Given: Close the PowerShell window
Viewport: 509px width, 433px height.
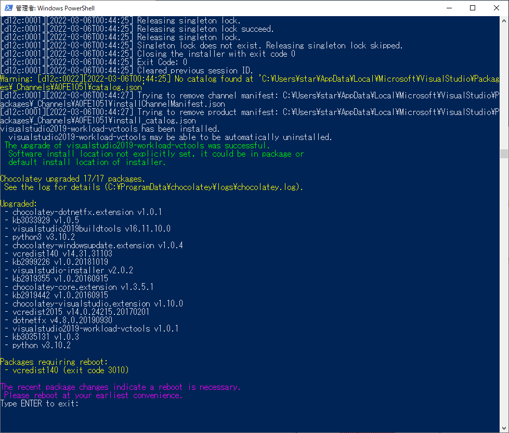Looking at the screenshot, I should pos(497,8).
